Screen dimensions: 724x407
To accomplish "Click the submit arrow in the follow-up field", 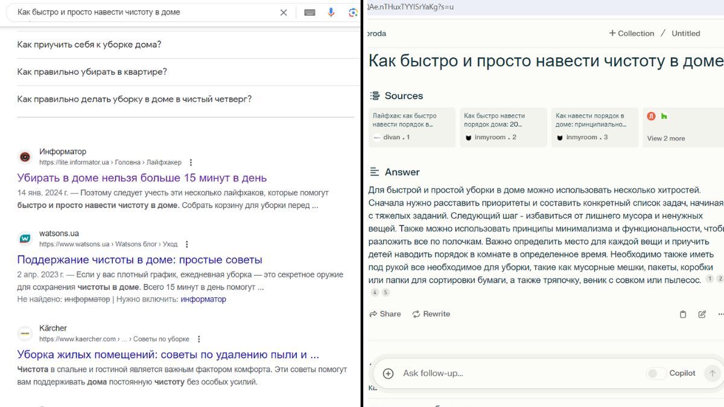I will pos(712,373).
